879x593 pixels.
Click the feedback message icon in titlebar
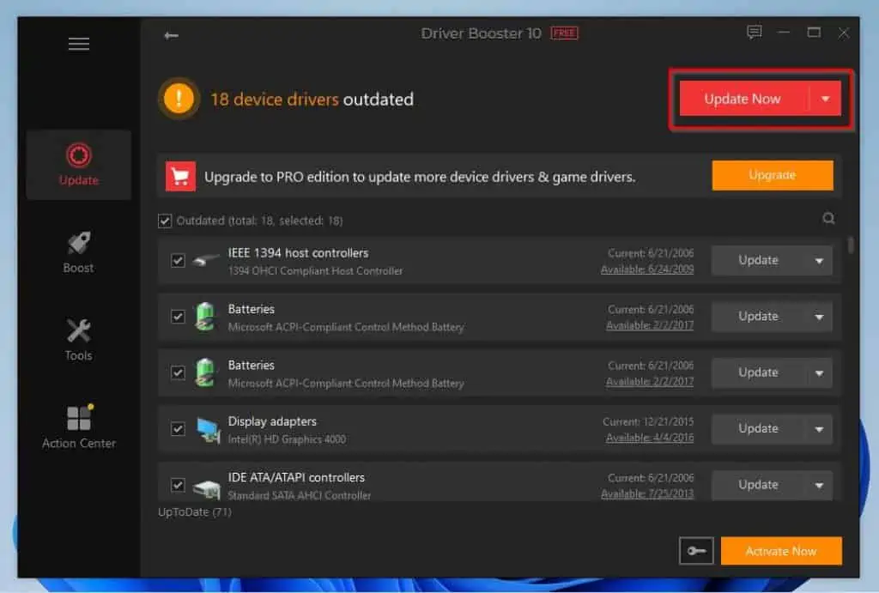pyautogui.click(x=754, y=33)
